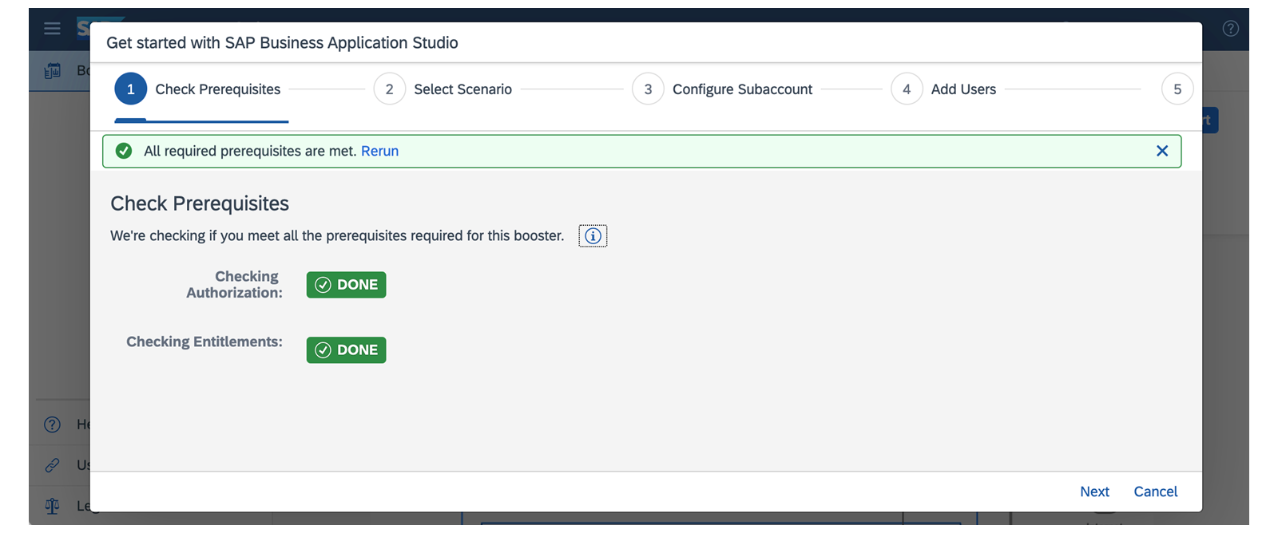The image size is (1278, 533).
Task: Click DONE status for Checking Entitlements
Action: [347, 350]
